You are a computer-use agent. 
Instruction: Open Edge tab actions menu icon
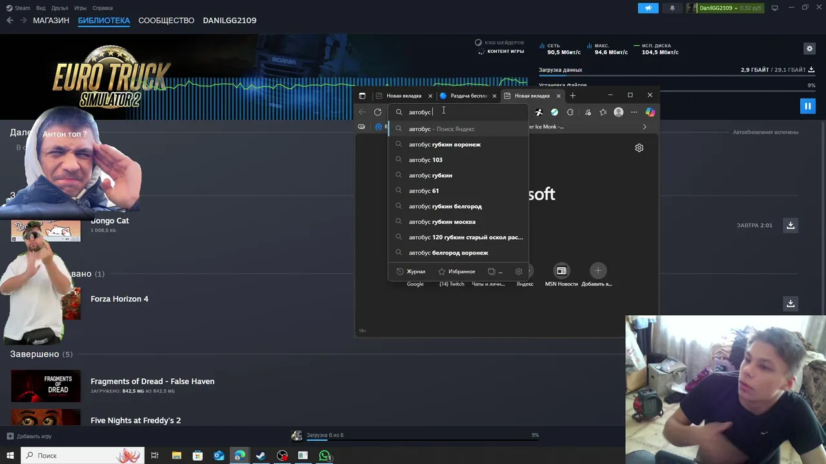pyautogui.click(x=362, y=95)
